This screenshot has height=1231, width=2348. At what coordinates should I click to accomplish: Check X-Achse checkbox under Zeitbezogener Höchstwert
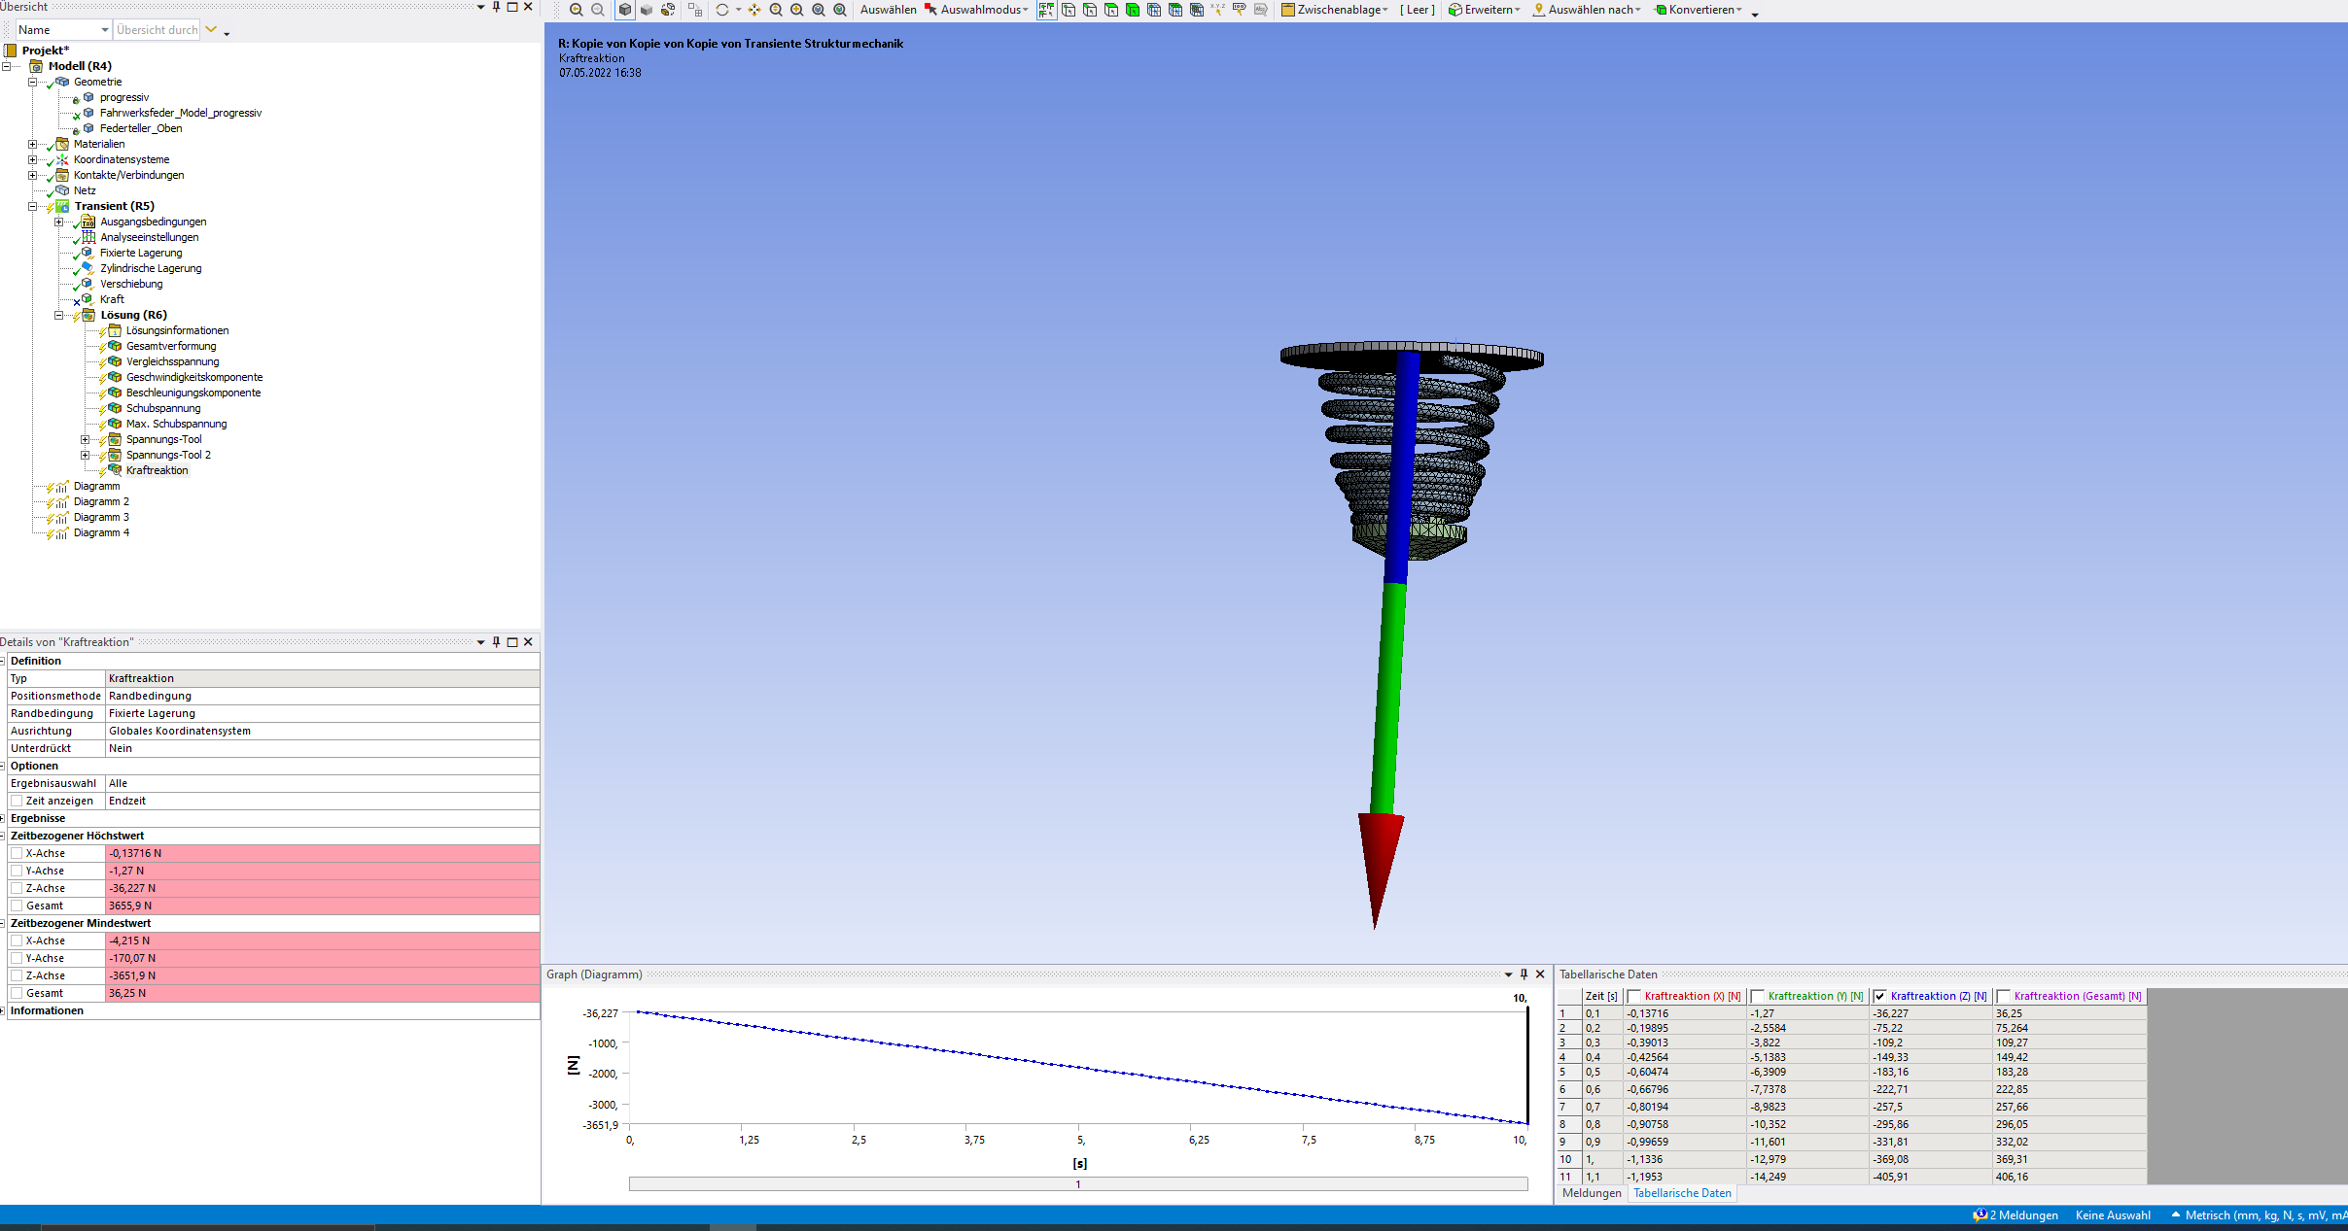(x=17, y=853)
